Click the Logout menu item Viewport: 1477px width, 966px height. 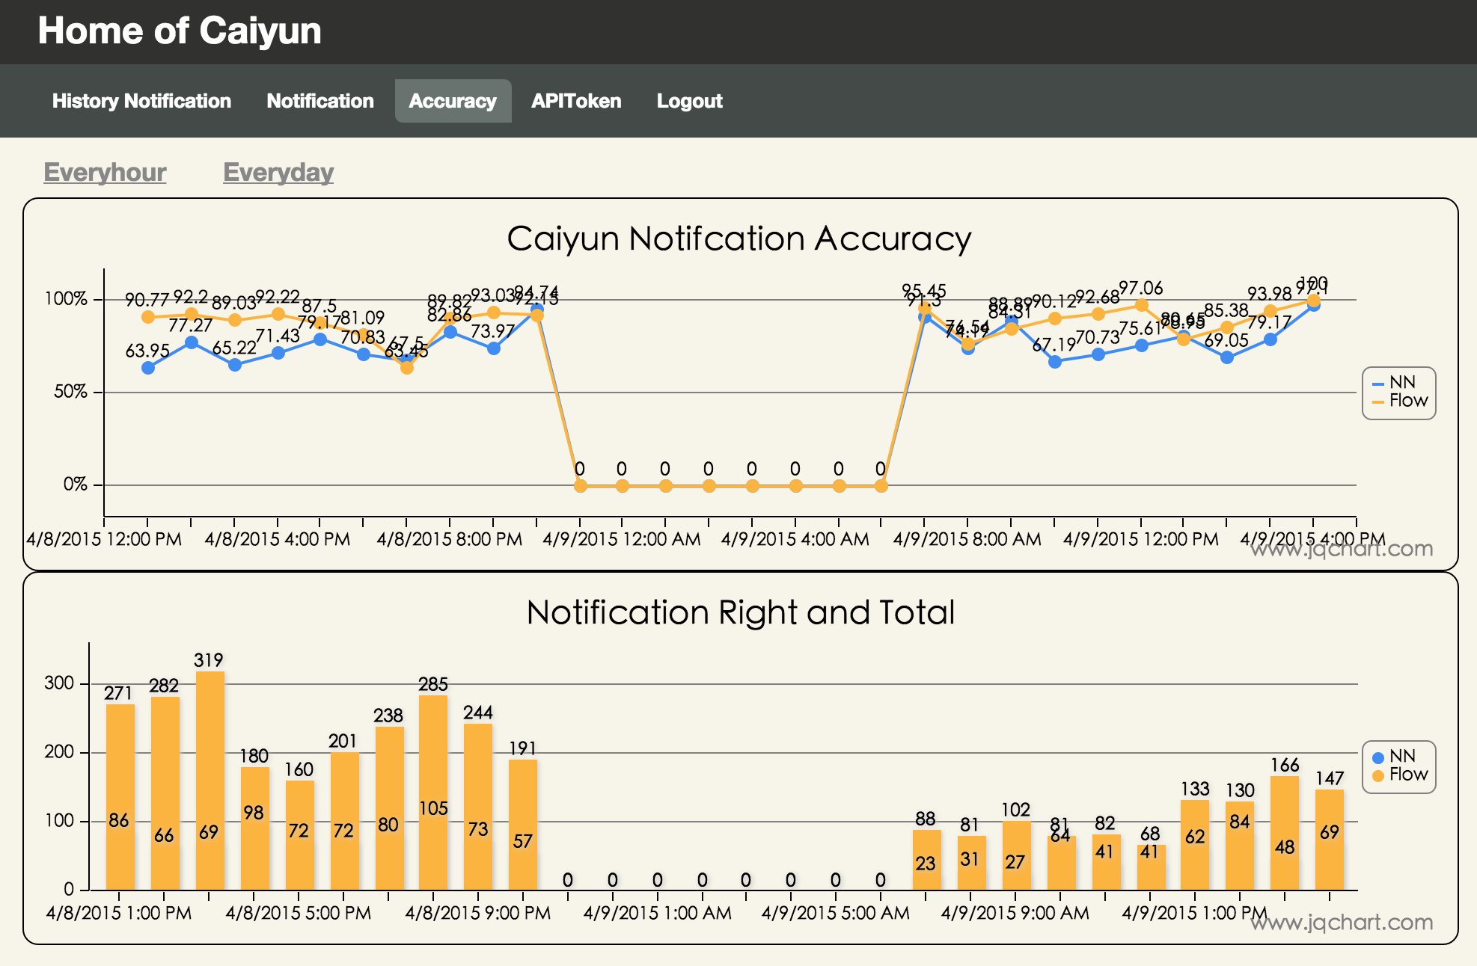coord(689,101)
